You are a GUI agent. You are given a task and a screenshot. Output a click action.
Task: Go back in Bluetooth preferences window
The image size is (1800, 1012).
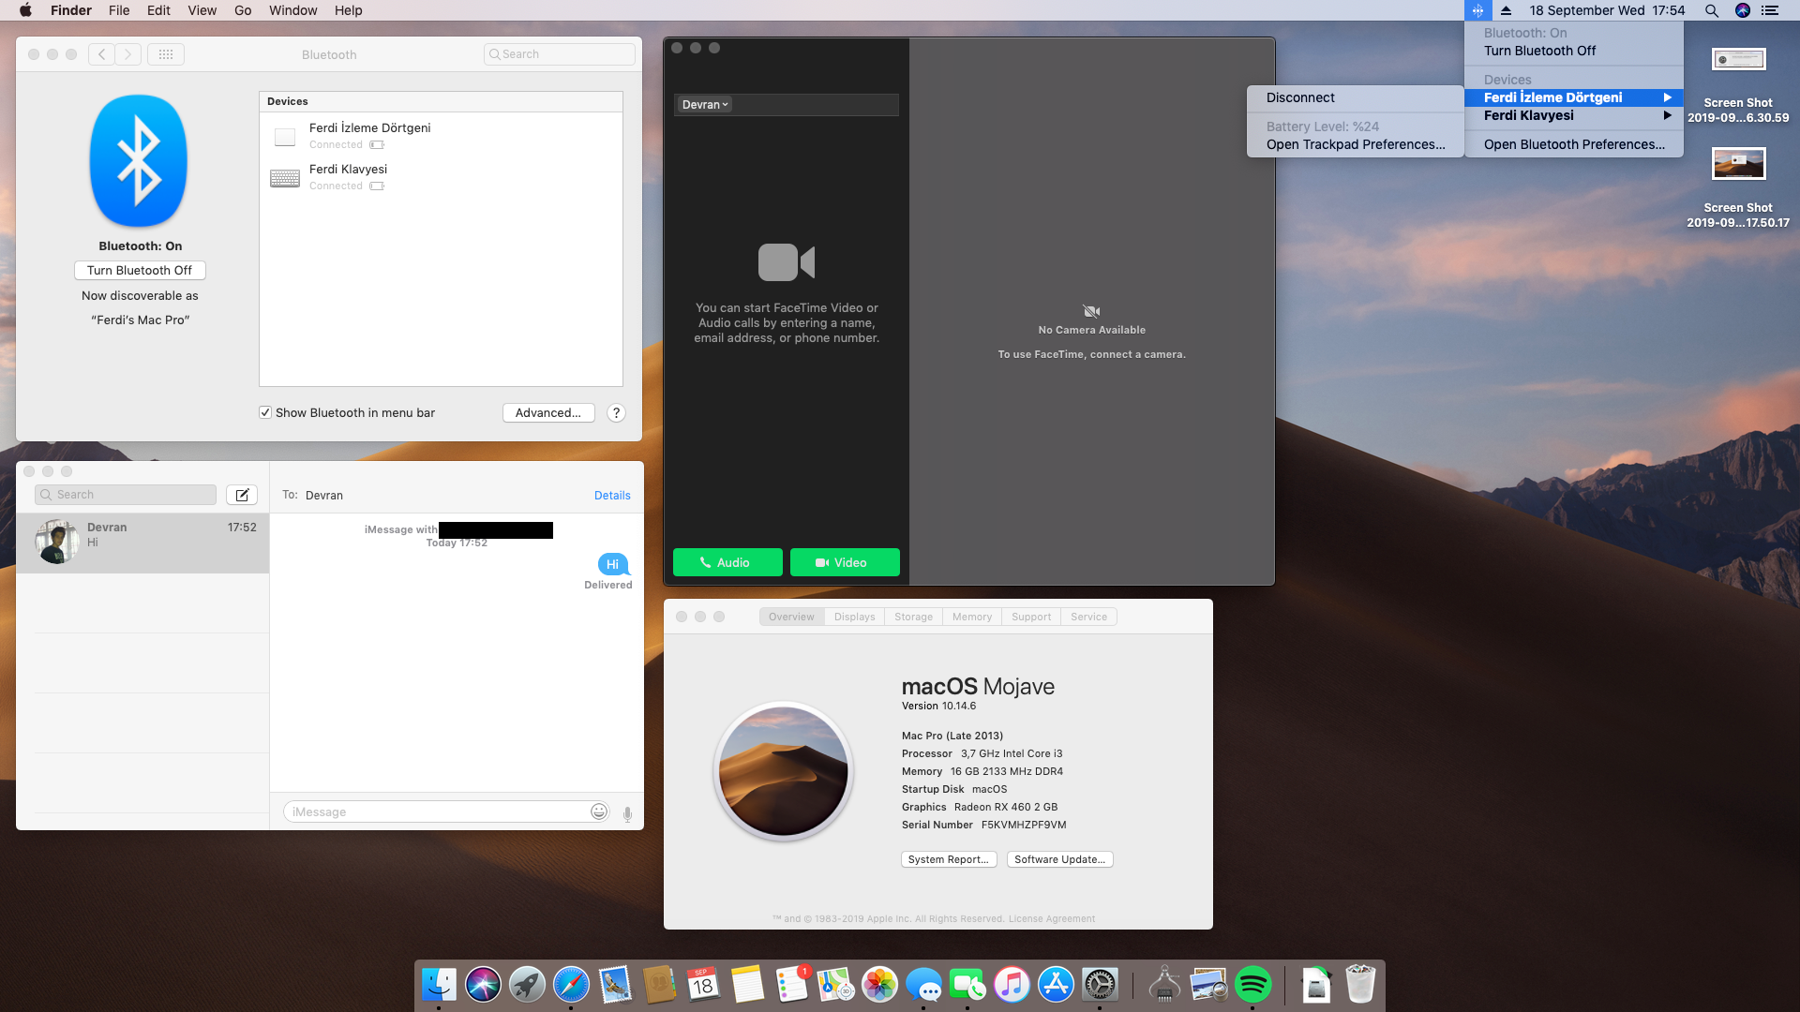coord(102,54)
